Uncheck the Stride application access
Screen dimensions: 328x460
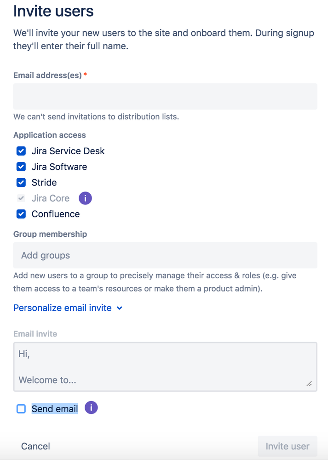point(21,182)
